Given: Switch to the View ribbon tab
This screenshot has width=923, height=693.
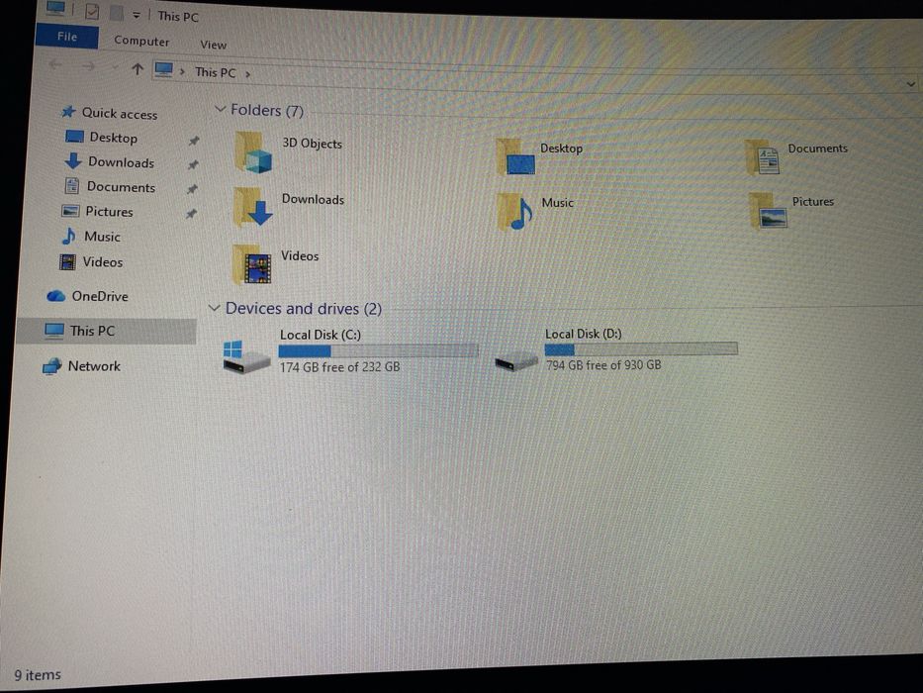Looking at the screenshot, I should coord(213,45).
